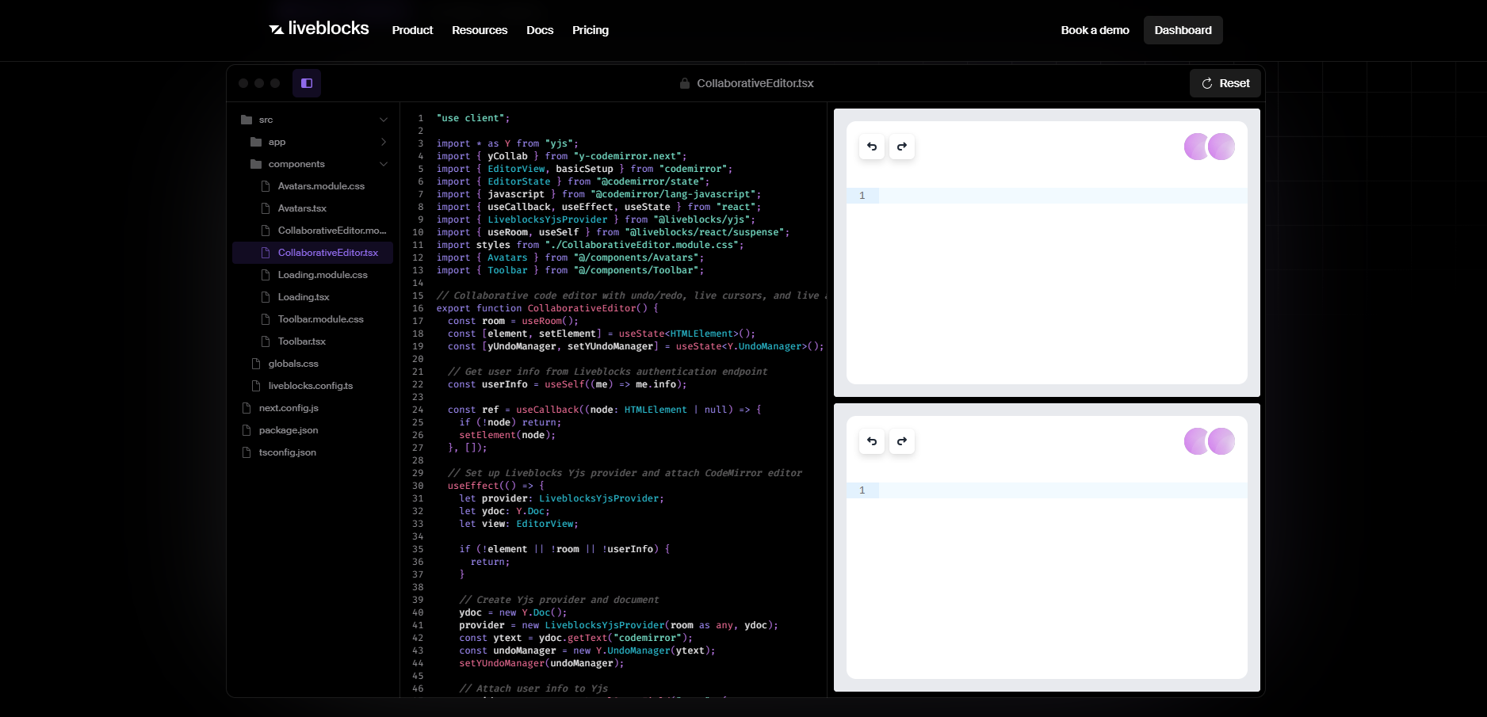Image resolution: width=1487 pixels, height=717 pixels.
Task: Open the Dashboard
Action: pos(1183,30)
